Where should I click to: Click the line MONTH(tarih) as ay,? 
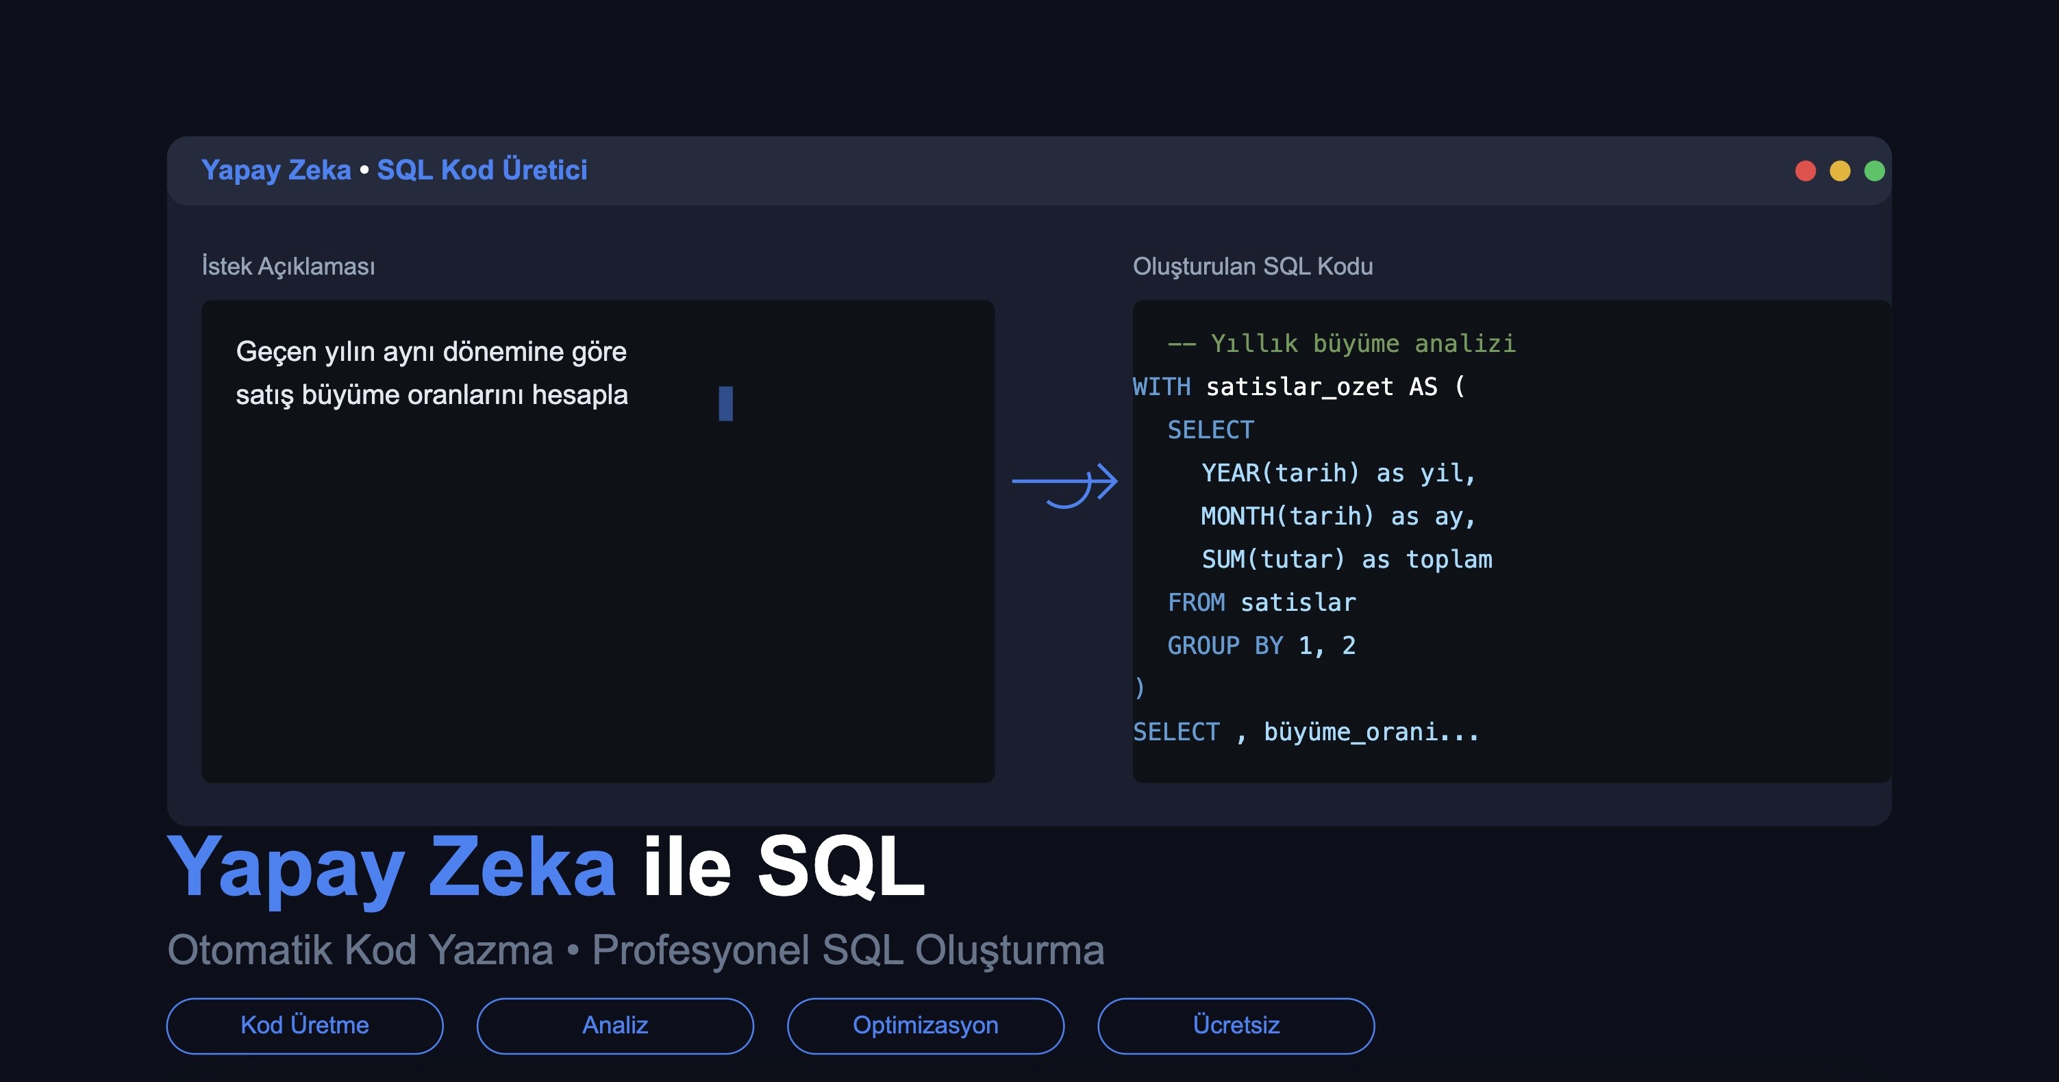click(x=1338, y=516)
